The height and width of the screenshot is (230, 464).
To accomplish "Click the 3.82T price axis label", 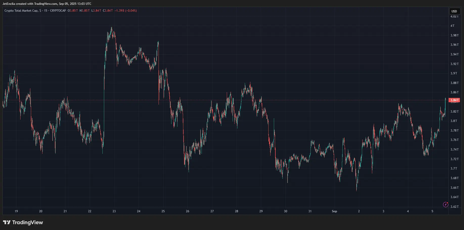I will pos(454,112).
